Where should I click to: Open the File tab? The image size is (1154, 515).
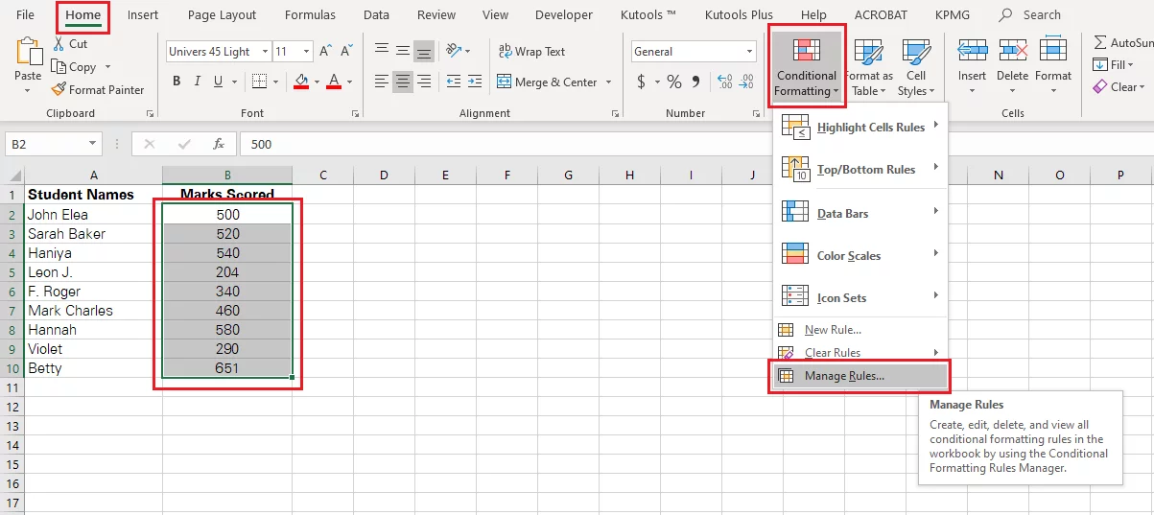pos(25,14)
